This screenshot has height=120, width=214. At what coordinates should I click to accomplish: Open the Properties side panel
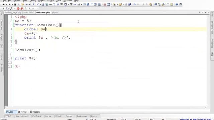click(212, 43)
